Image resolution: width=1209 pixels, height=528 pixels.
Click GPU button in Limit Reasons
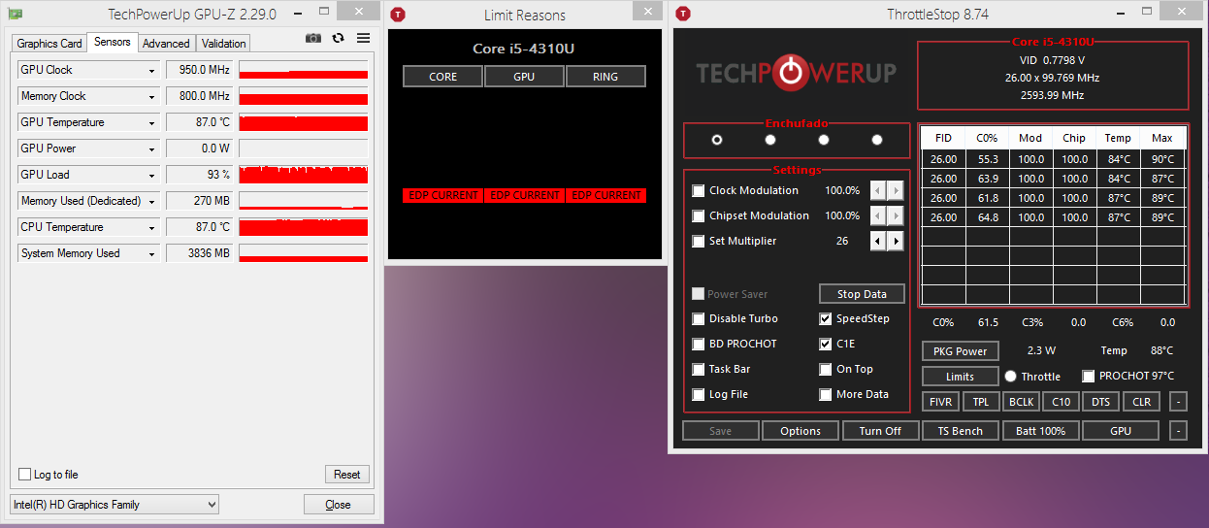(x=524, y=77)
